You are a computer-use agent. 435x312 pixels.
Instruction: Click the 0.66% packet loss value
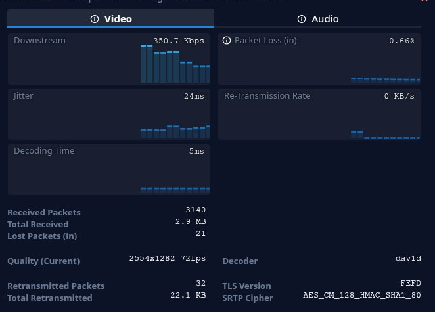coord(401,41)
